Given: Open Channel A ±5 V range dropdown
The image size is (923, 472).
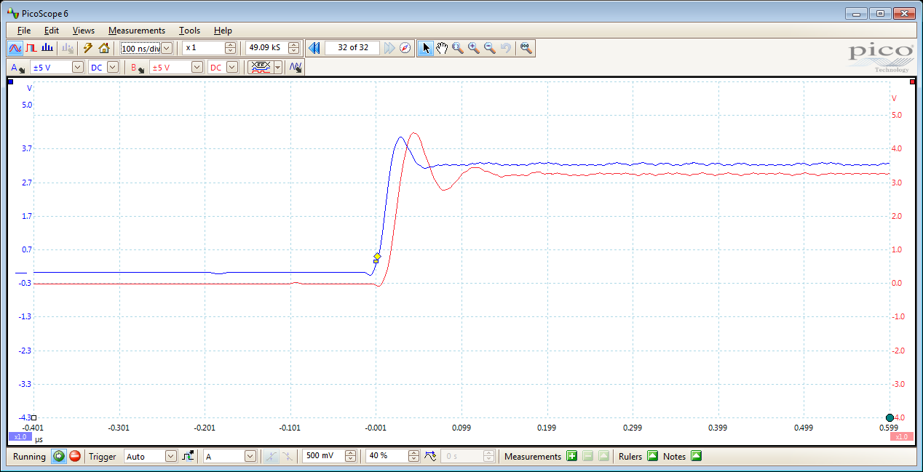Looking at the screenshot, I should (x=76, y=67).
